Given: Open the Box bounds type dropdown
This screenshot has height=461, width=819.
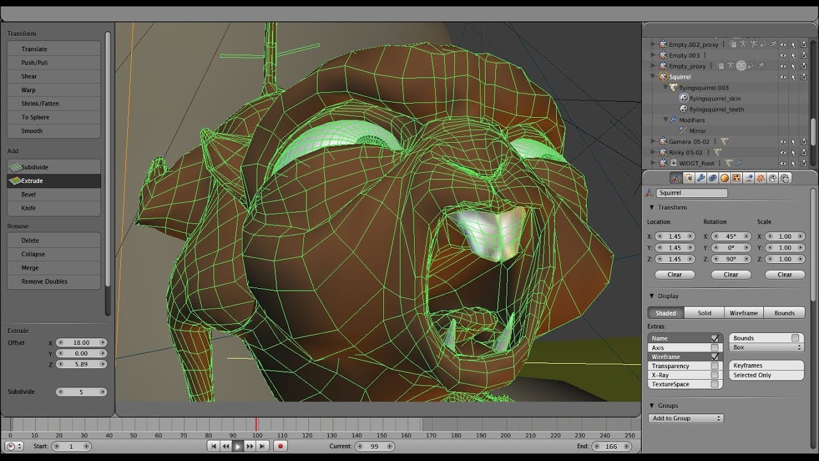Looking at the screenshot, I should tap(767, 347).
